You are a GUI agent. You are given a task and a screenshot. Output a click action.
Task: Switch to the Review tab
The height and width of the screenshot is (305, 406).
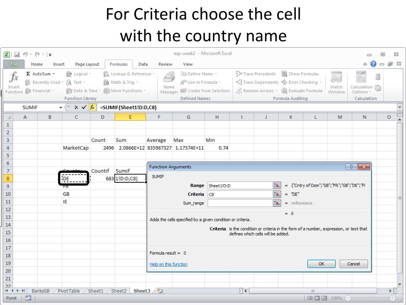165,64
